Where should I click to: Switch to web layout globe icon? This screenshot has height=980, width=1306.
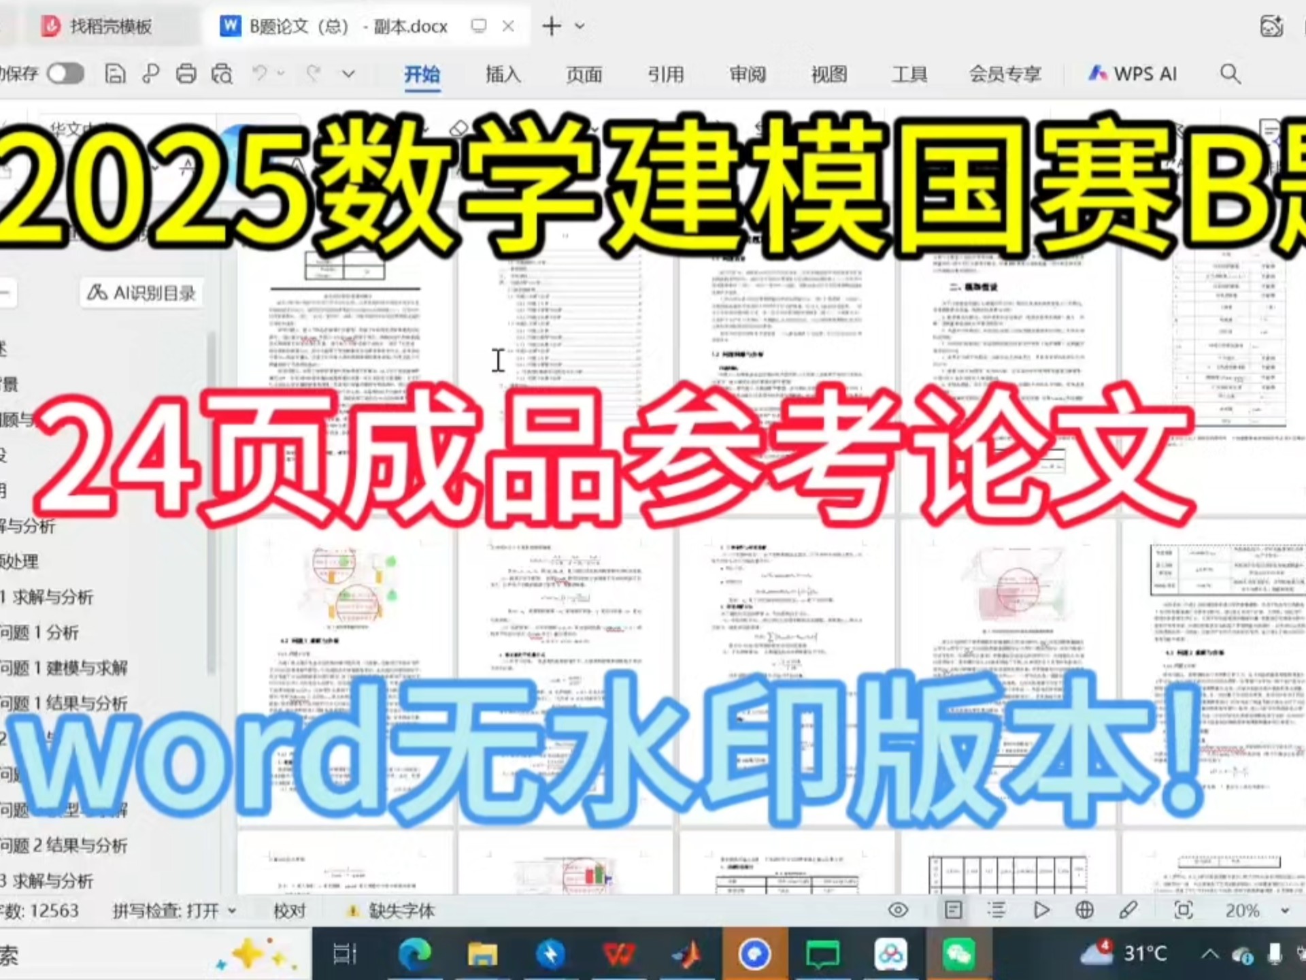[1084, 910]
